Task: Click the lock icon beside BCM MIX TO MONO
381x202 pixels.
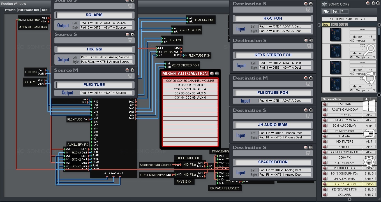Action: coord(325,120)
